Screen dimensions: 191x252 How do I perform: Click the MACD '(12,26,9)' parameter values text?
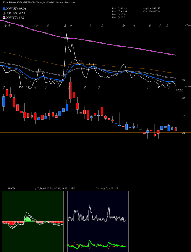pyautogui.click(x=52, y=189)
